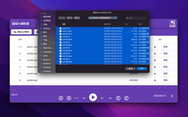Click the Rj 2019 logo in player window

172,24
